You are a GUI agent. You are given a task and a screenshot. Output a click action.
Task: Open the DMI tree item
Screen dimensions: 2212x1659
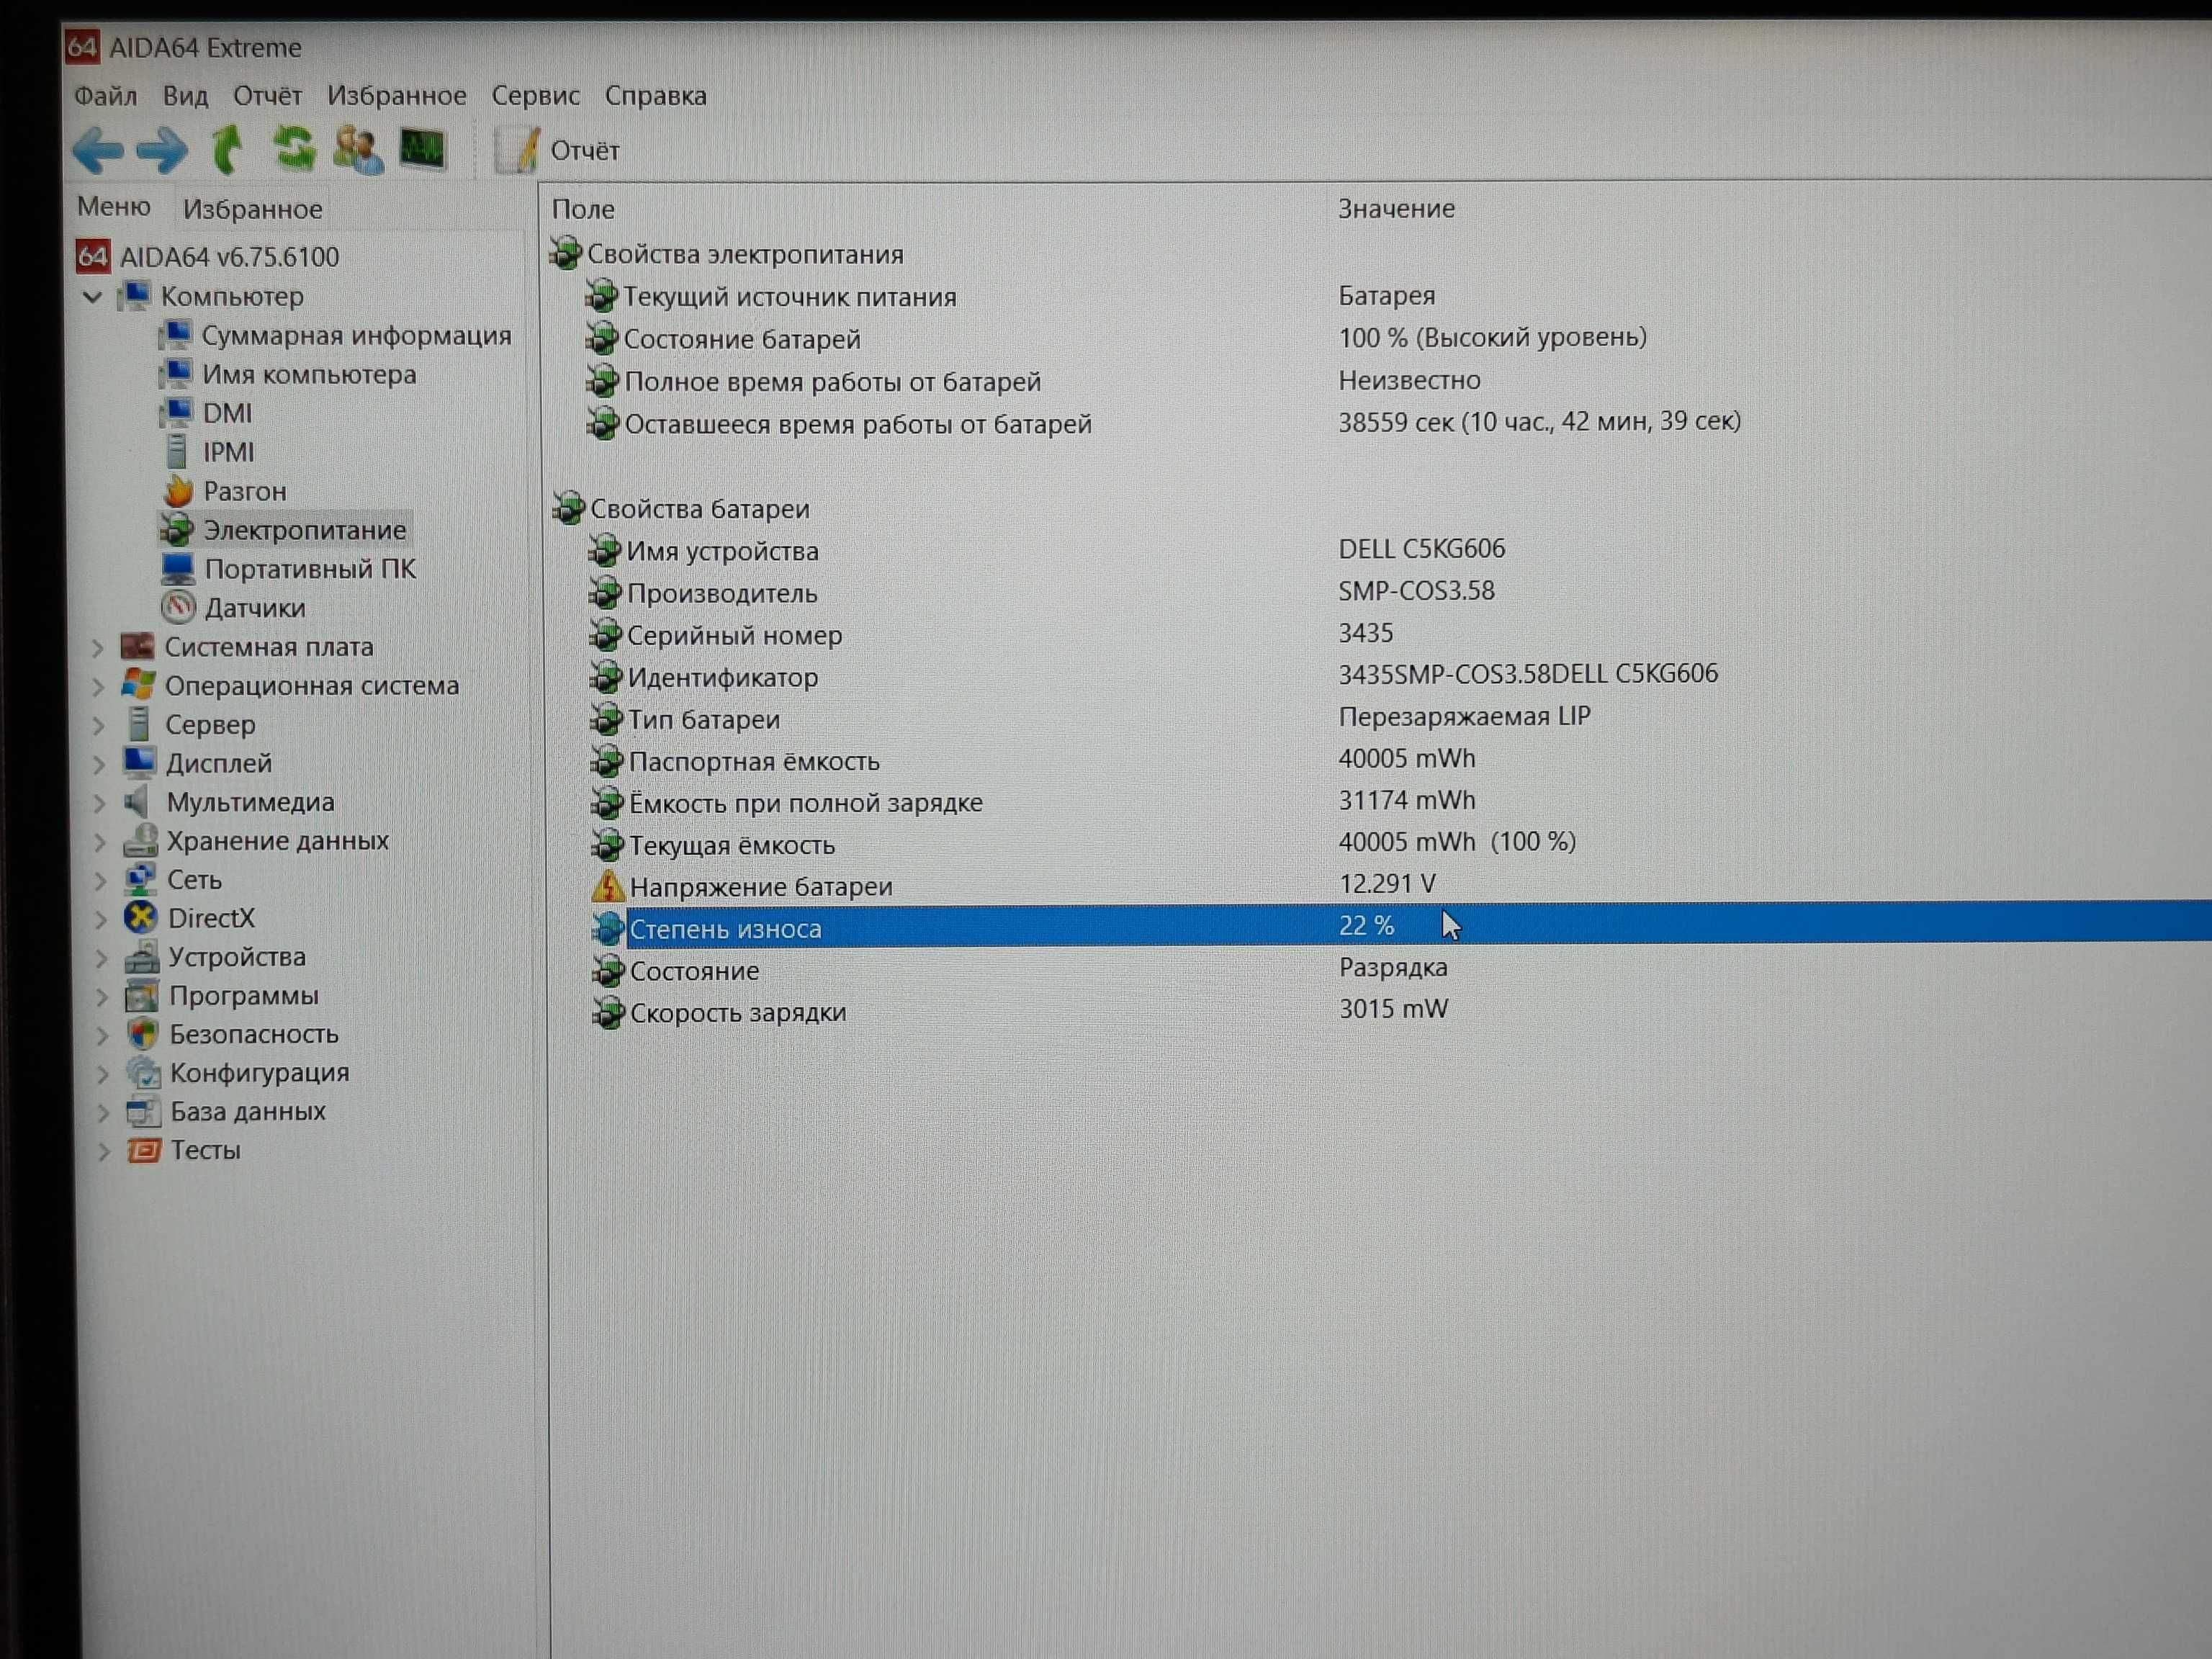coord(227,414)
